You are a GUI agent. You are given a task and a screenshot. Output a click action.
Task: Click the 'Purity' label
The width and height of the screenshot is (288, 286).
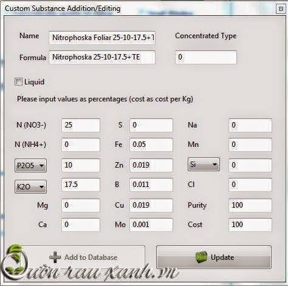[x=197, y=205]
